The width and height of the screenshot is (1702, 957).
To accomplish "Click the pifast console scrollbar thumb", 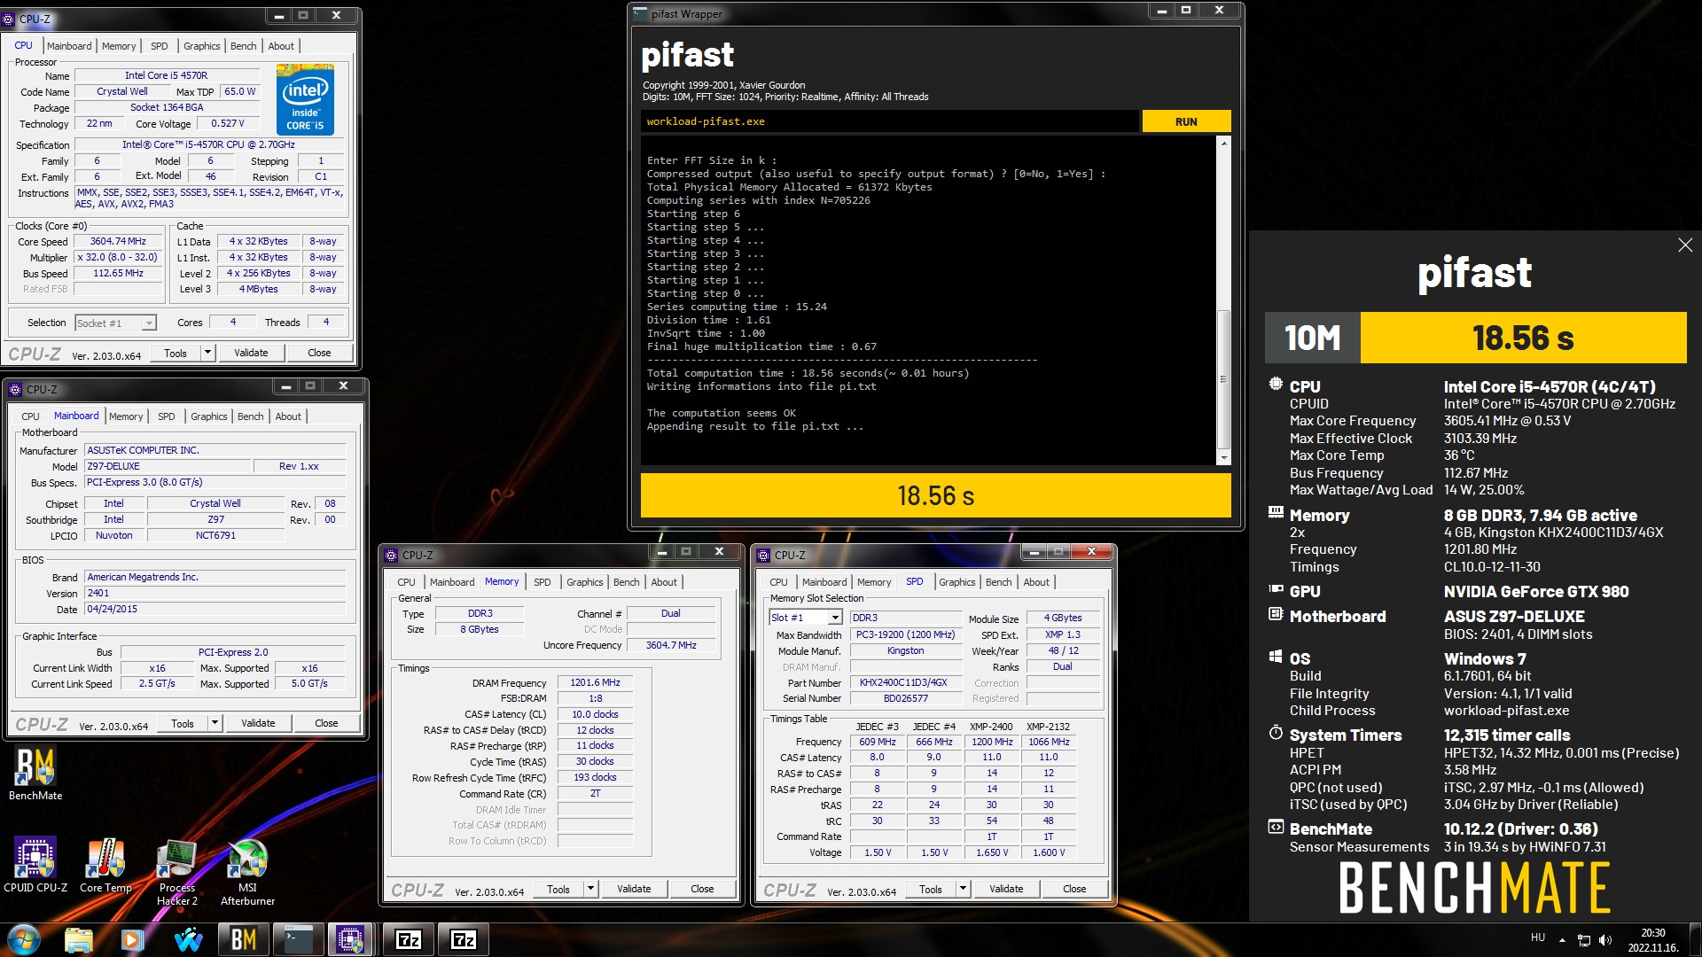I will click(x=1224, y=379).
